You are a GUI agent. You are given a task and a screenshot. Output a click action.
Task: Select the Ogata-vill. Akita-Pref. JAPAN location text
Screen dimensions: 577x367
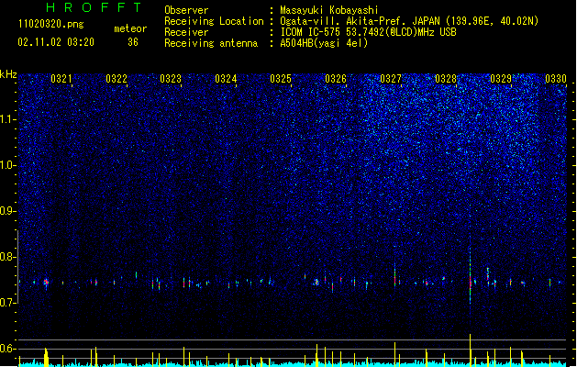409,21
